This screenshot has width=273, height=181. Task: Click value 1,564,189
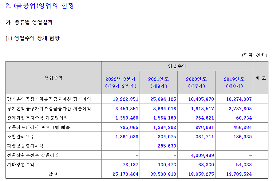(165, 118)
